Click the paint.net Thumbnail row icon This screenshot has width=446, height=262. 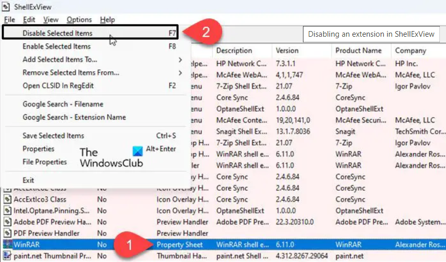8,256
